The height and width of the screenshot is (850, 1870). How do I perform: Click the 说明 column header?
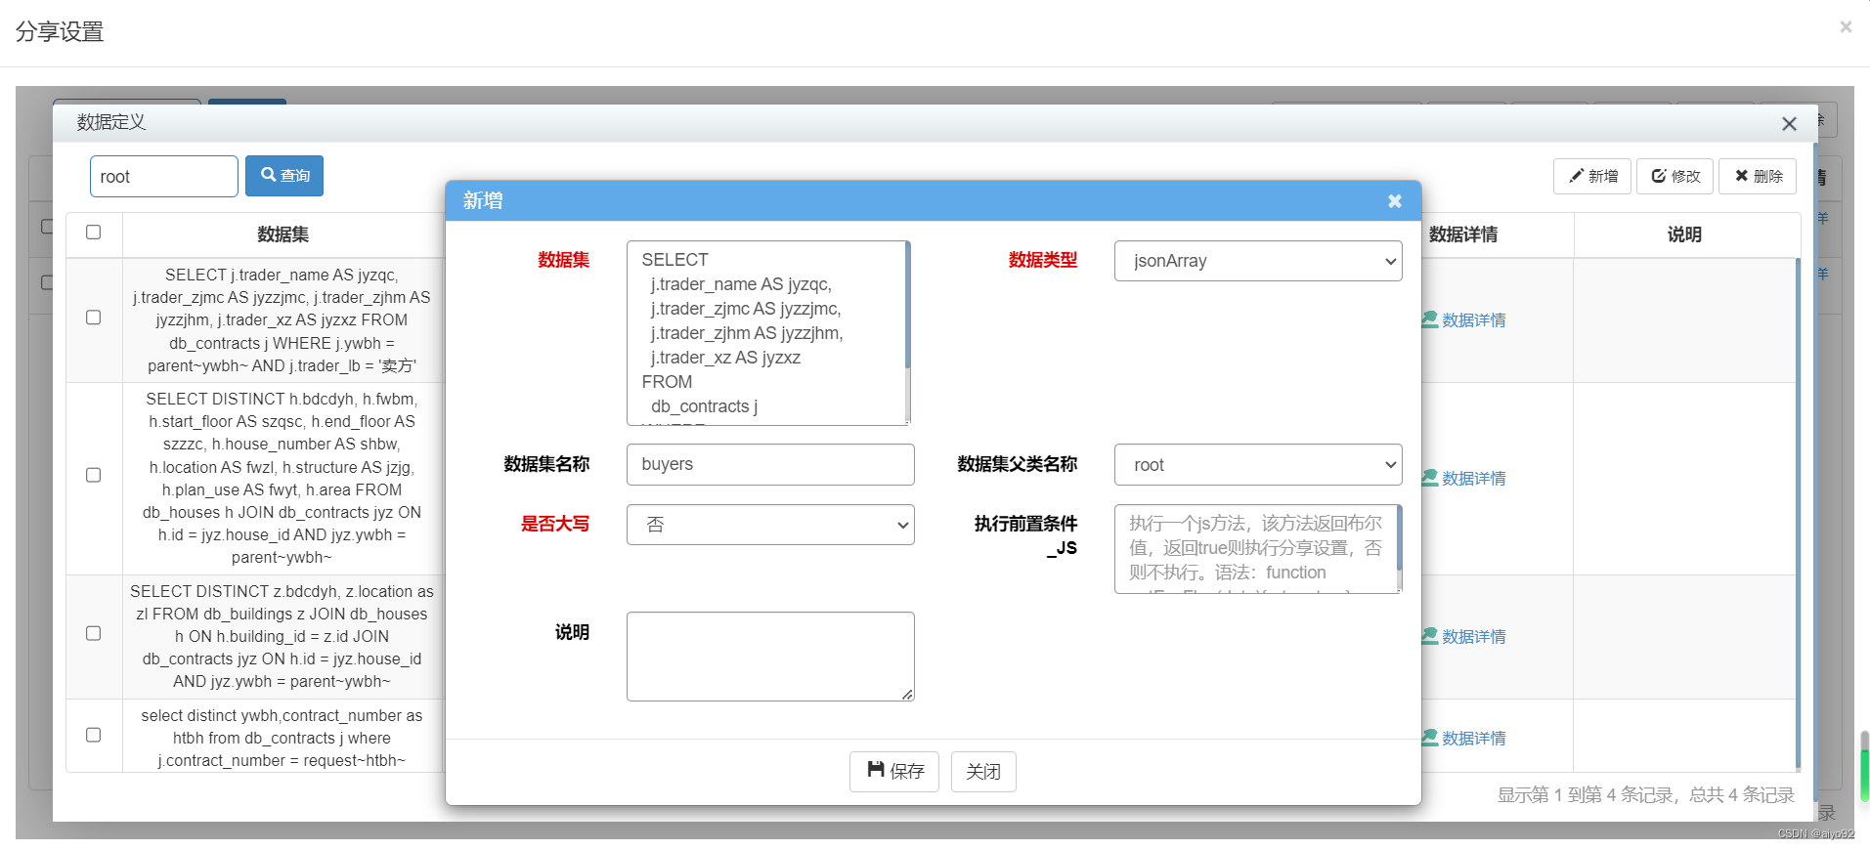(x=1684, y=234)
